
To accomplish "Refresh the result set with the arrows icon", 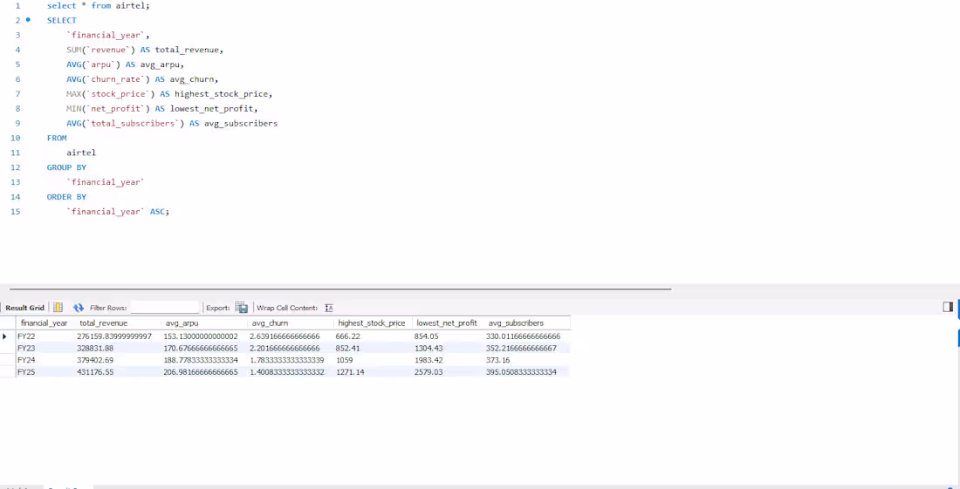I will pos(79,308).
